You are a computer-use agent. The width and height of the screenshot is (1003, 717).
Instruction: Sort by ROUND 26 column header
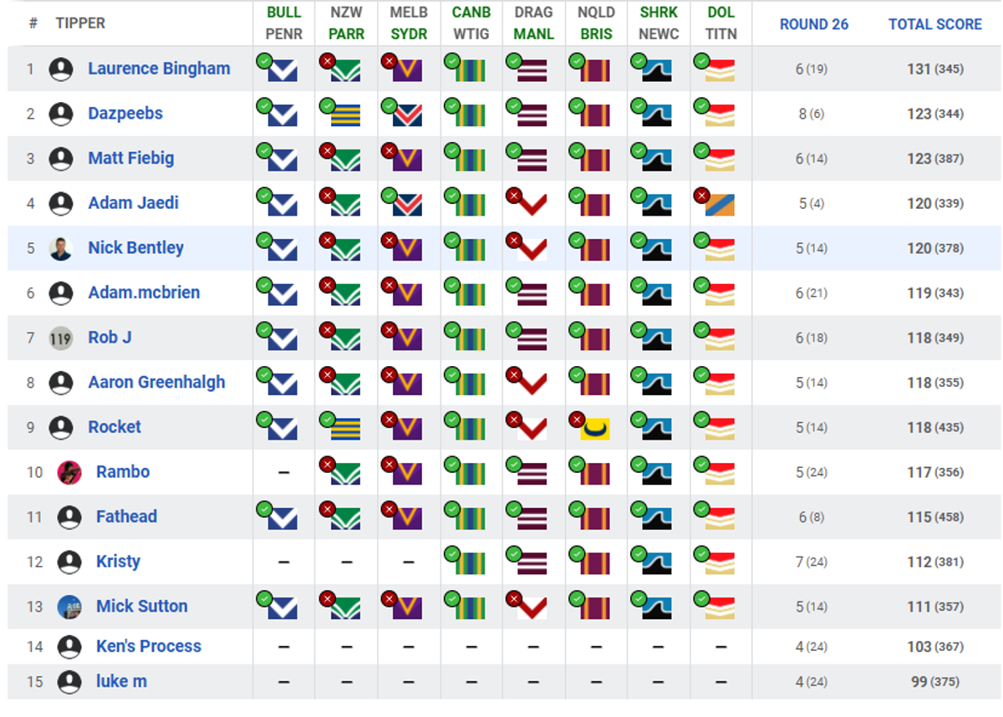(x=814, y=24)
